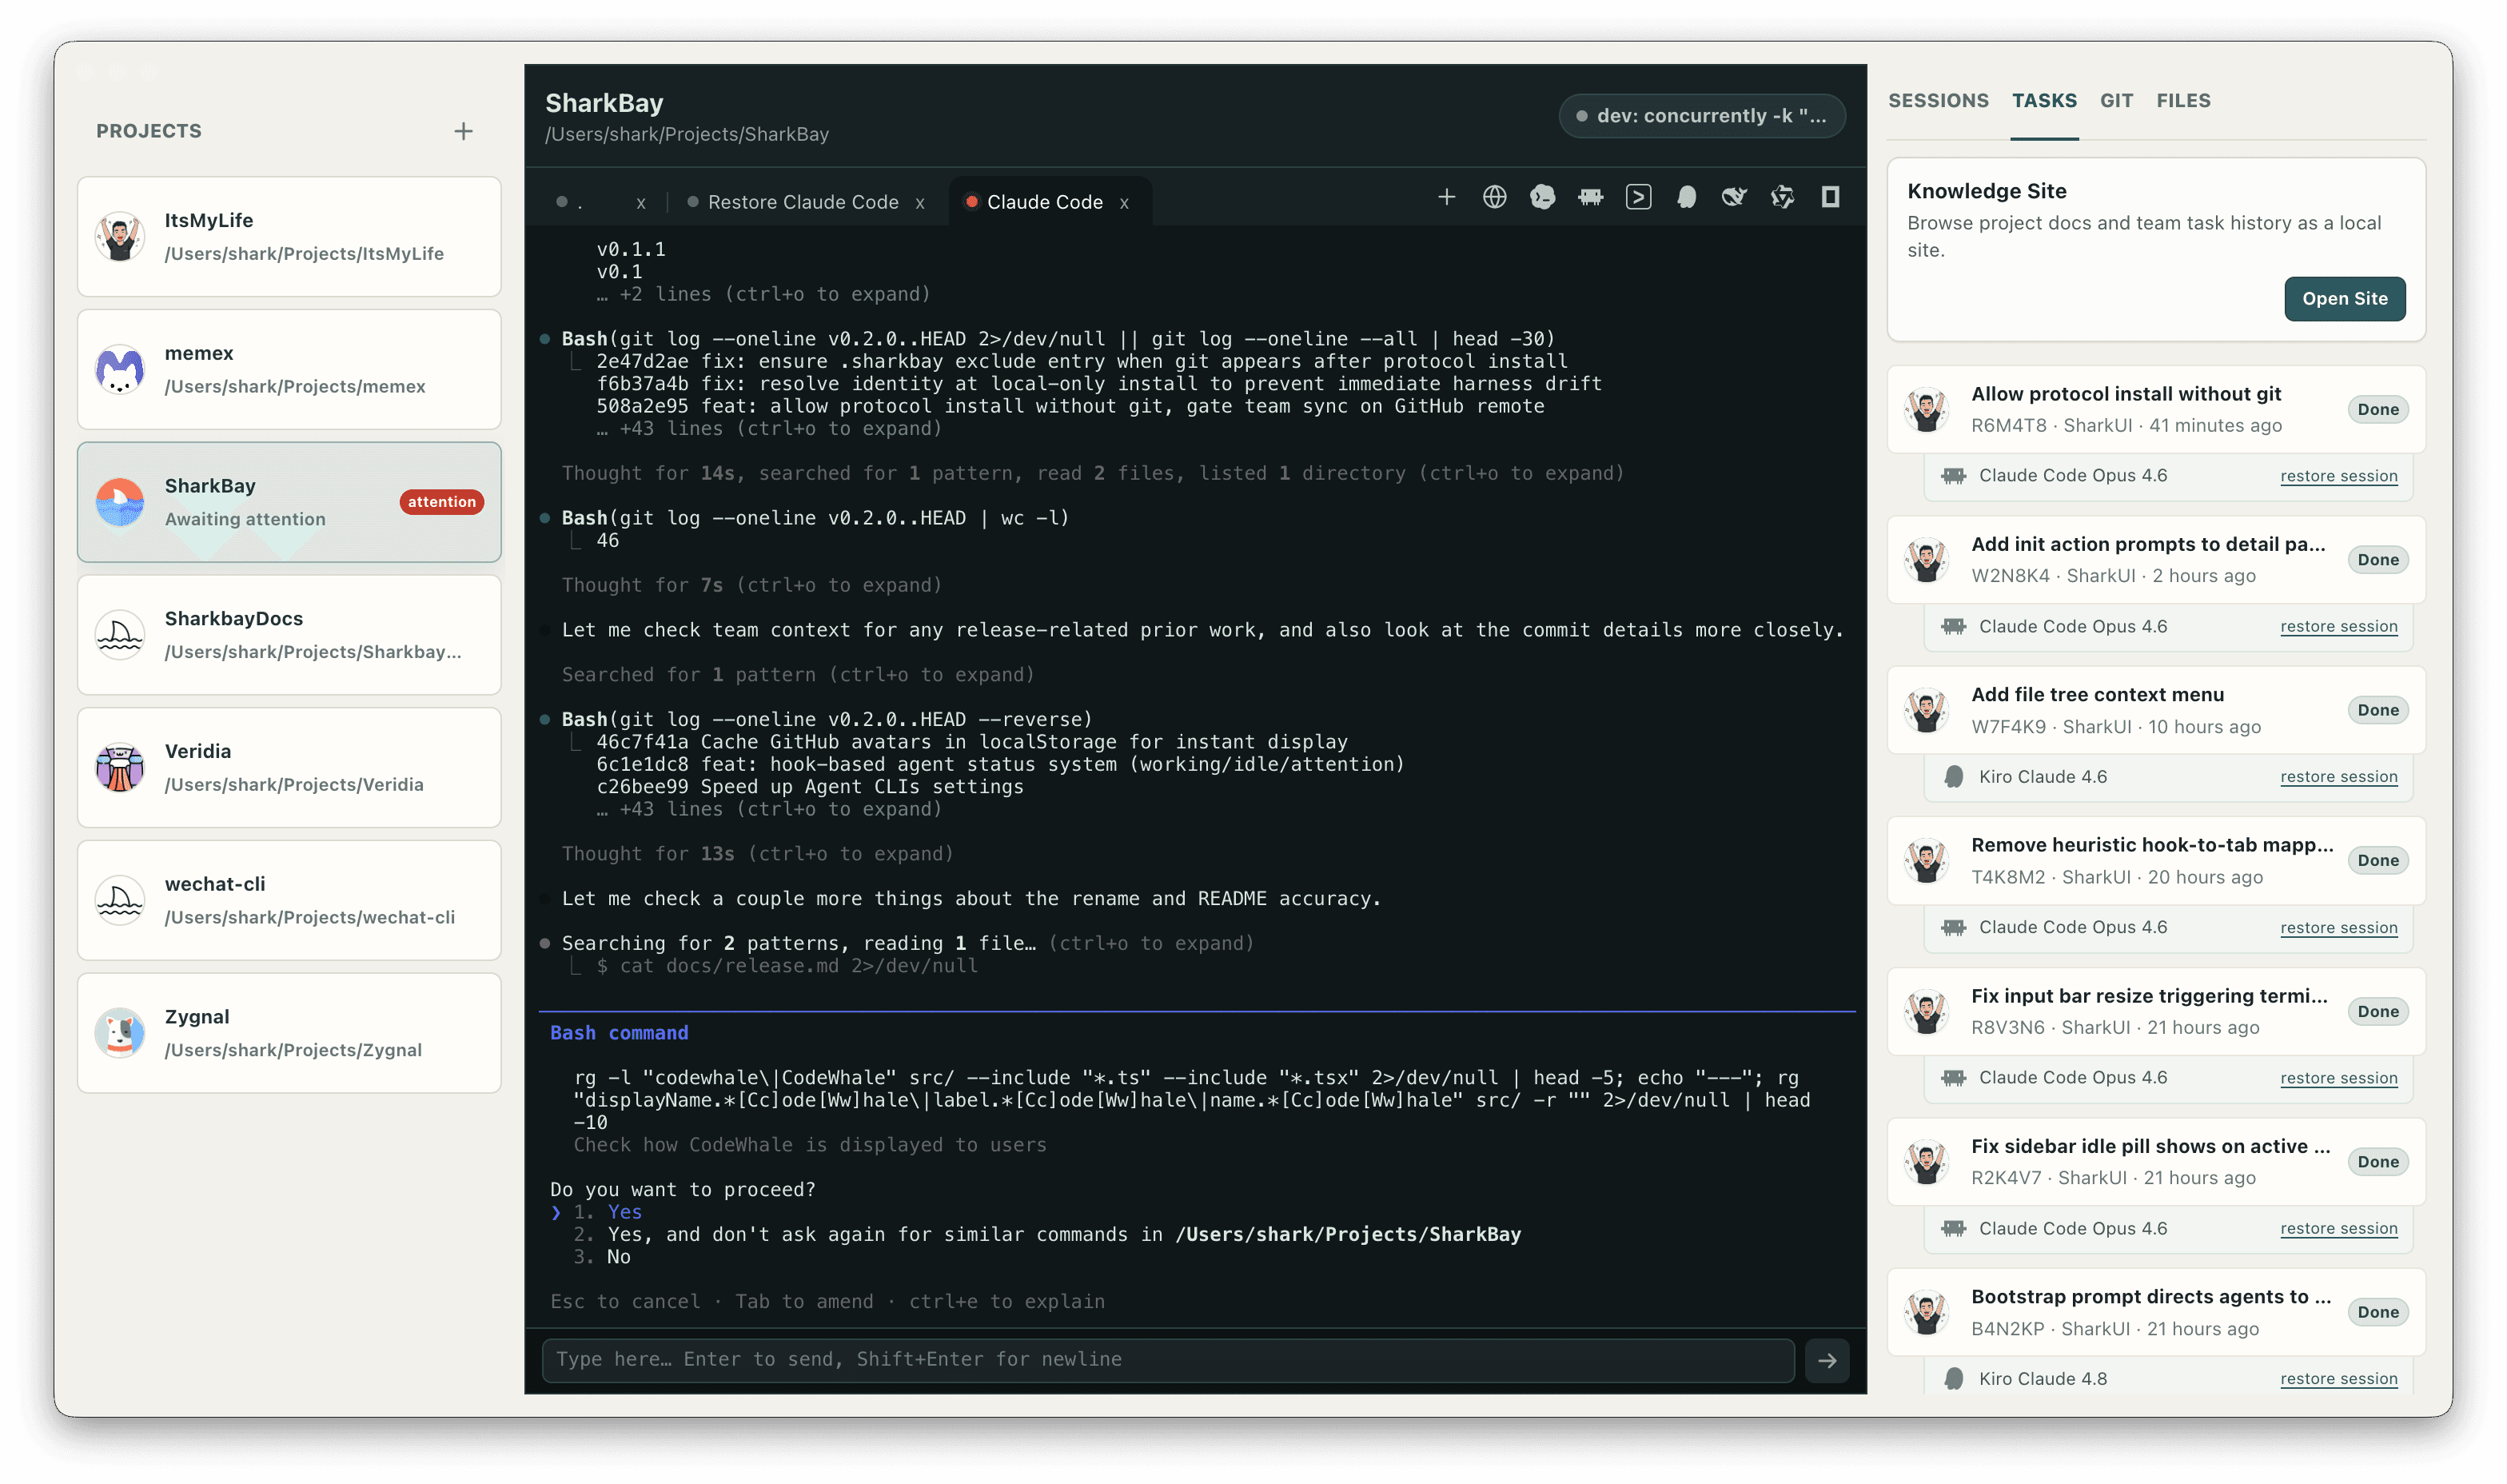Launch the DeepSeek whale agent icon

coord(1733,197)
